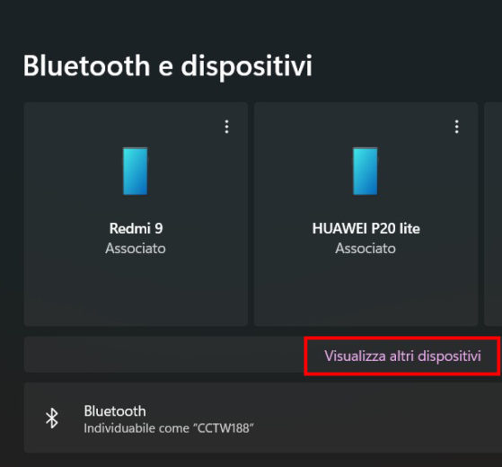Open Visualizza altri dispositivi link

coord(402,356)
